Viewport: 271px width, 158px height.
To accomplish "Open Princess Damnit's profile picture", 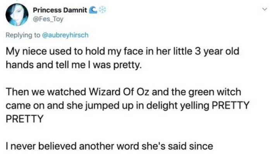I will pos(16,15).
